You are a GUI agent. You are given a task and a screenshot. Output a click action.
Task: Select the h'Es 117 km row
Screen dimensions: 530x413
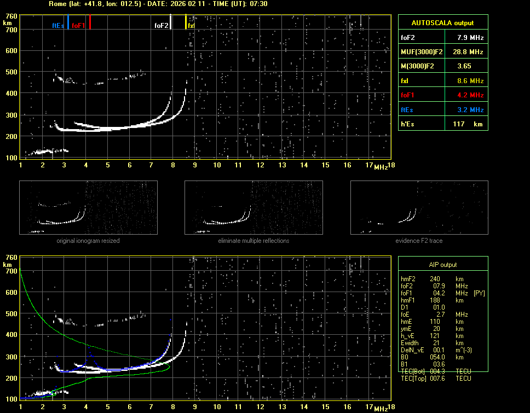click(442, 124)
